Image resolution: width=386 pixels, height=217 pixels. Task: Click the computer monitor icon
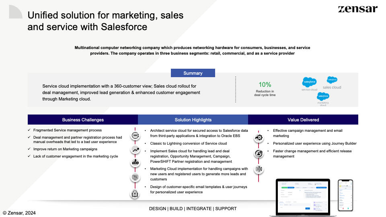[135, 177]
